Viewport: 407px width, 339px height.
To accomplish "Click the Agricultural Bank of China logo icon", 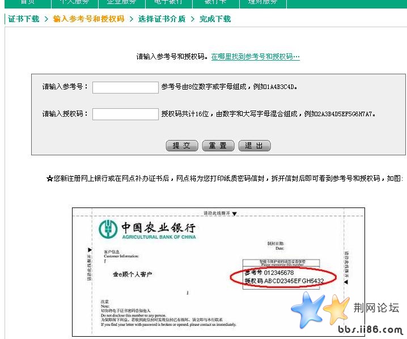I will point(108,228).
